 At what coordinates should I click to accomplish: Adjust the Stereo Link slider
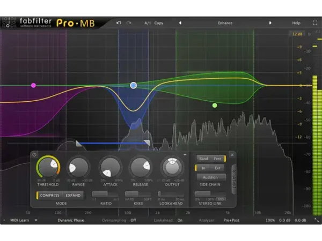click(210, 194)
